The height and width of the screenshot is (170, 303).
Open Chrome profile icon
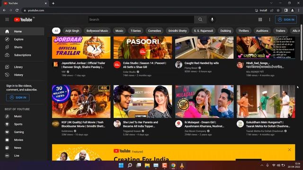pos(293,10)
